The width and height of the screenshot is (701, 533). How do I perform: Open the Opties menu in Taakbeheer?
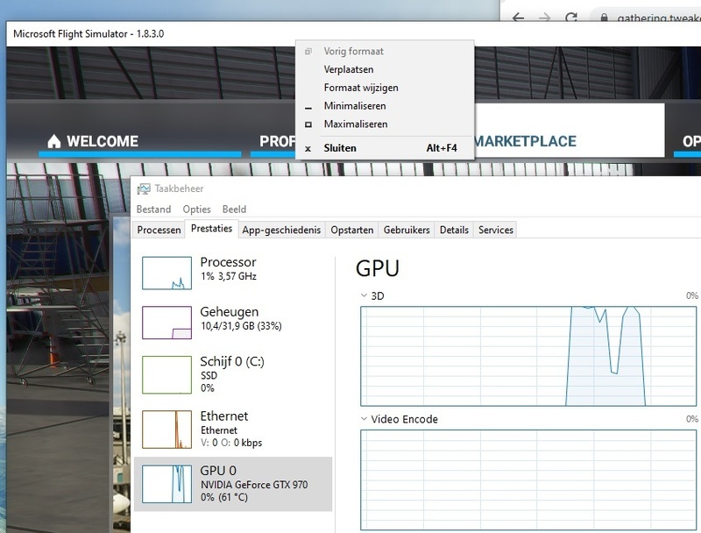tap(196, 210)
